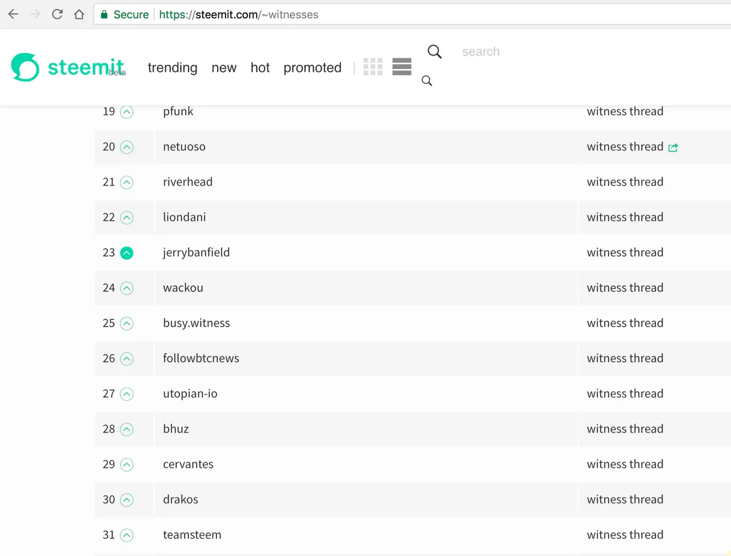This screenshot has height=556, width=731.
Task: Open witness thread for teamsteem
Action: tap(625, 535)
